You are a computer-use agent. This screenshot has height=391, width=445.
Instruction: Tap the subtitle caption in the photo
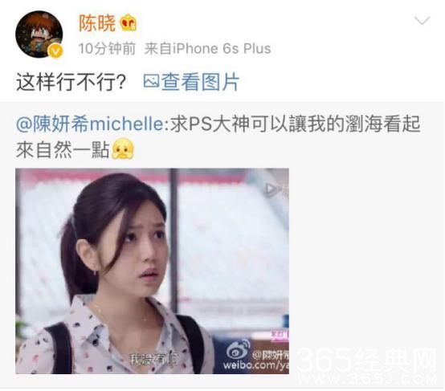[153, 360]
